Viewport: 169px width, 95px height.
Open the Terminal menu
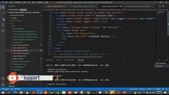[x=40, y=2]
